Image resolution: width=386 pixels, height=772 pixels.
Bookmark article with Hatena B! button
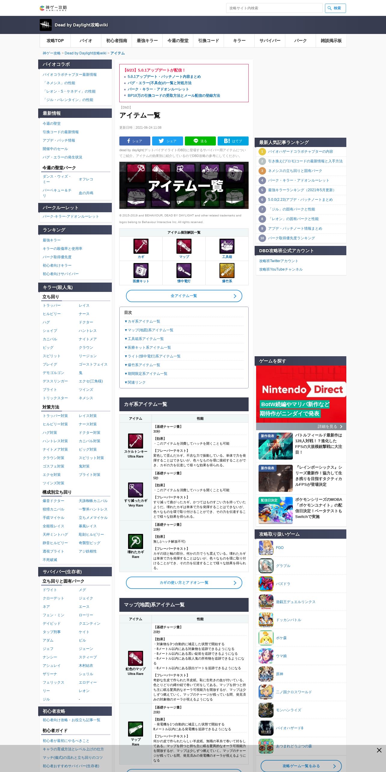coord(233,141)
